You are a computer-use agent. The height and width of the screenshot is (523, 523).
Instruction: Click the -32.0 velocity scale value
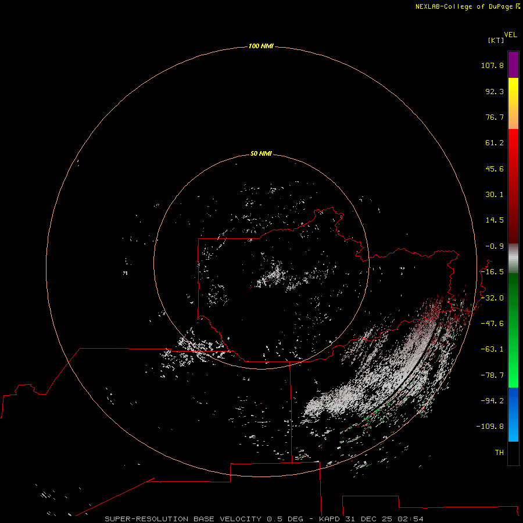coord(492,298)
